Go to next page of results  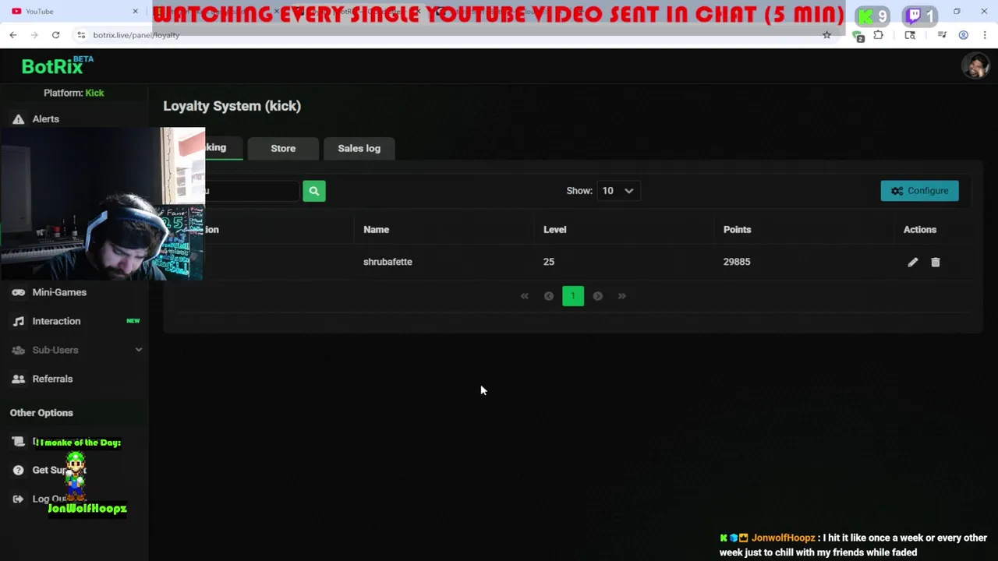(x=597, y=296)
